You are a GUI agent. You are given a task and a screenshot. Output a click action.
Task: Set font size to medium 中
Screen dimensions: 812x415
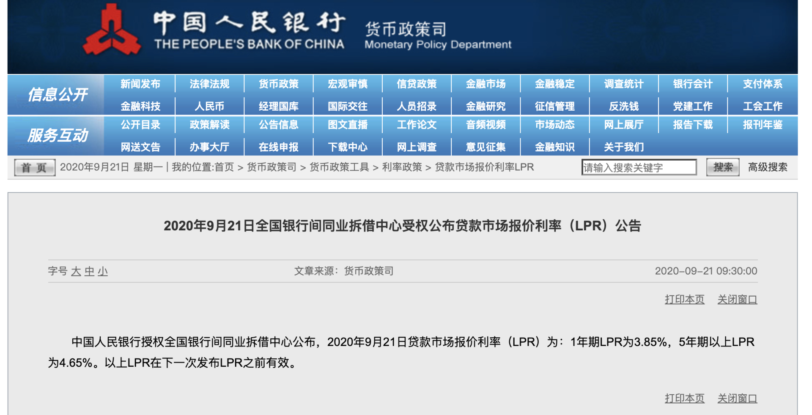(89, 271)
